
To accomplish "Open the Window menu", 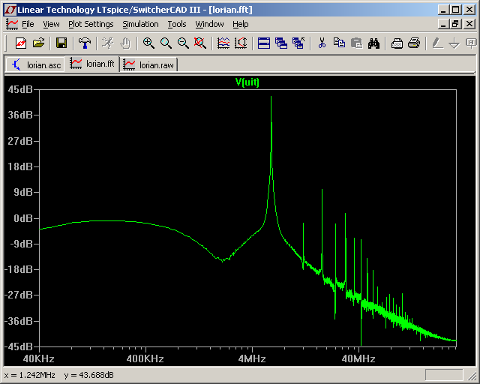I will [209, 24].
